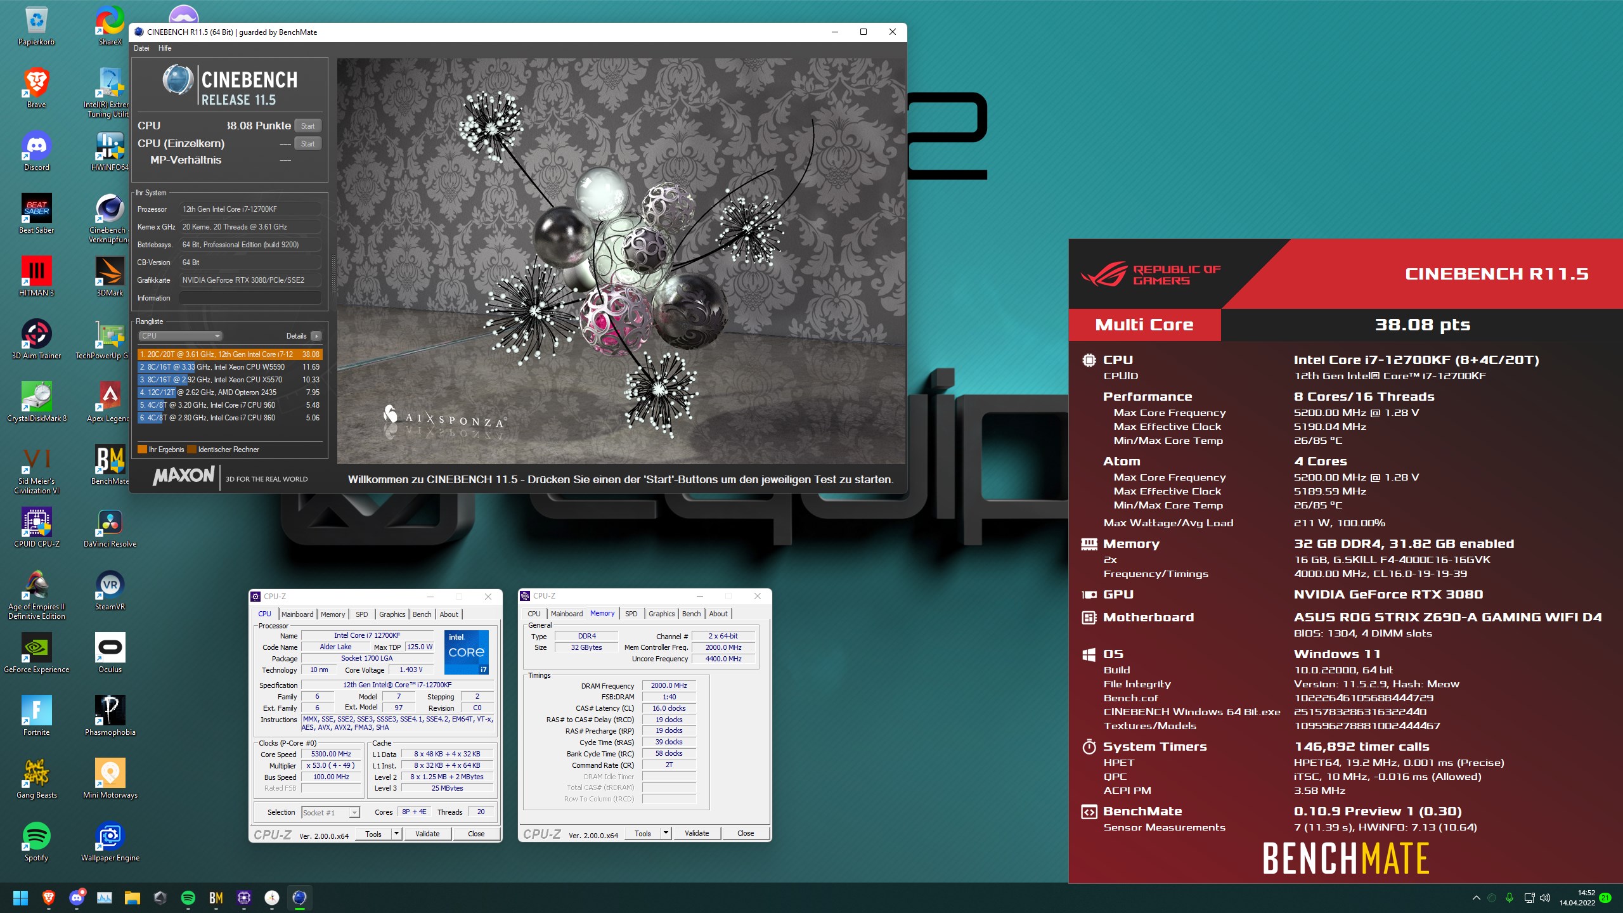1623x913 pixels.
Task: Open Phasmophobia desktop icon
Action: [110, 716]
